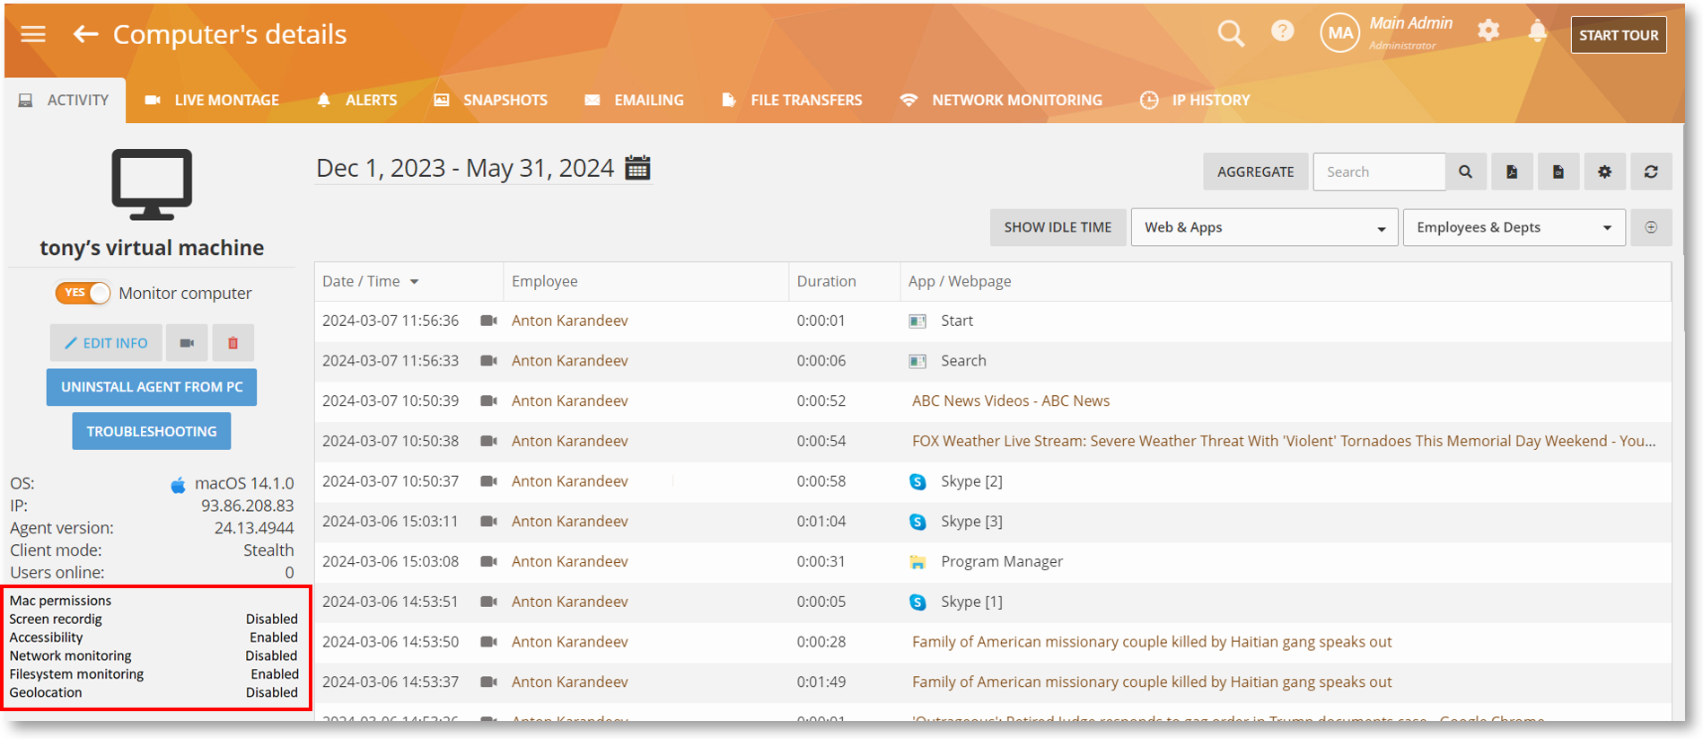1703x739 pixels.
Task: Expand the Web & Apps dropdown
Action: click(x=1263, y=227)
